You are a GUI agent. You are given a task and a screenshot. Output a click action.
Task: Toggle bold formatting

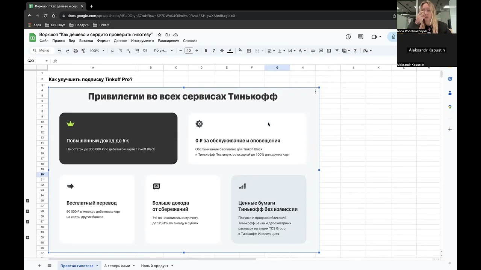[206, 51]
